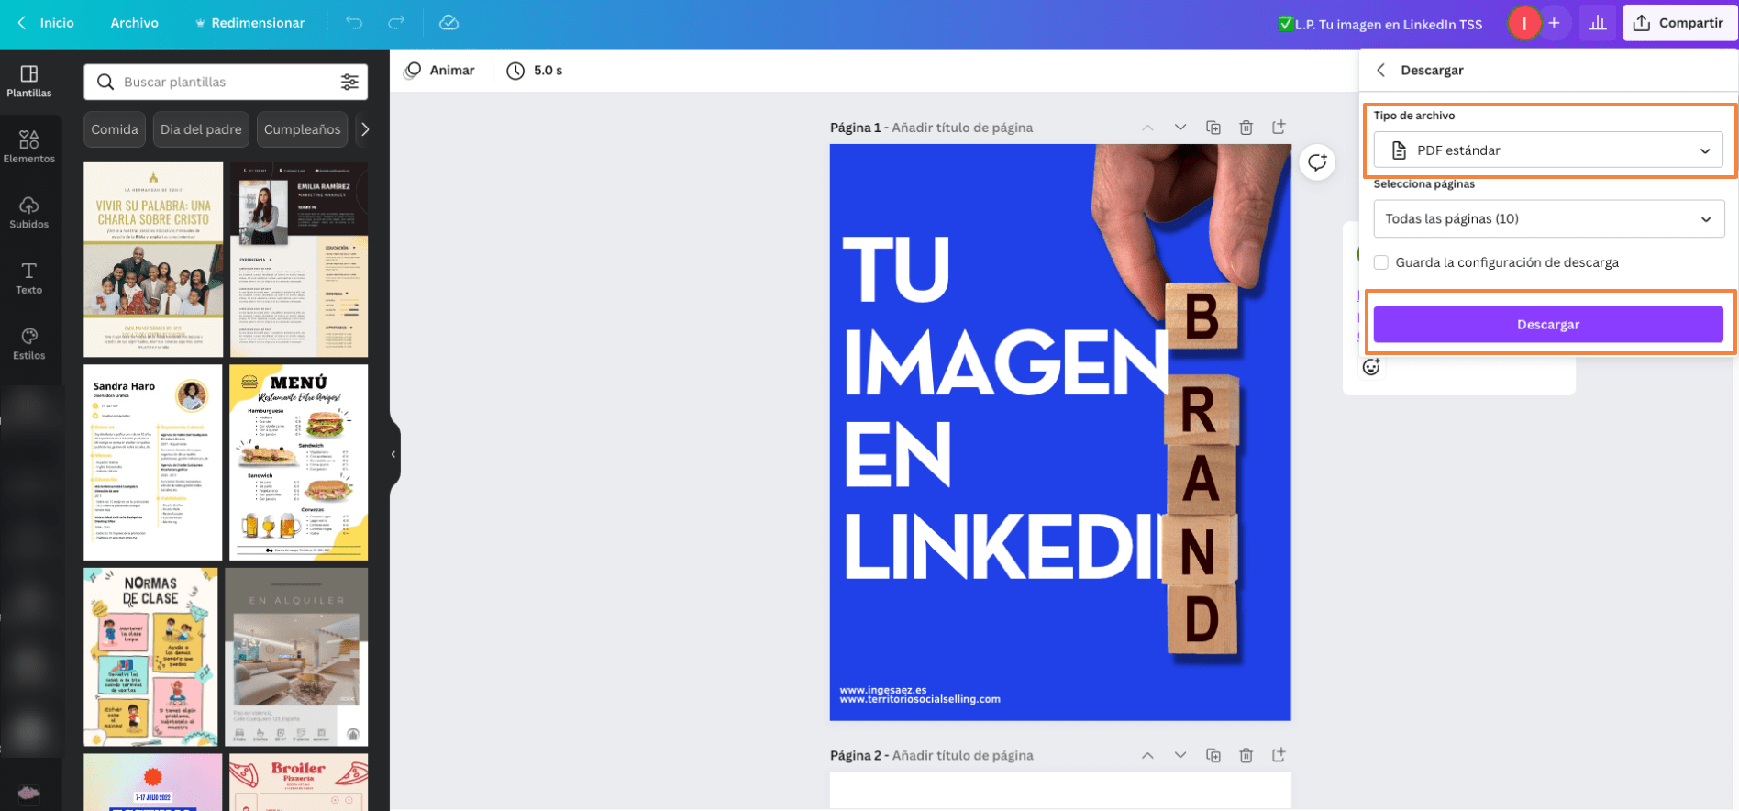This screenshot has width=1739, height=811.
Task: Select the Día del padre chip
Action: pyautogui.click(x=201, y=129)
